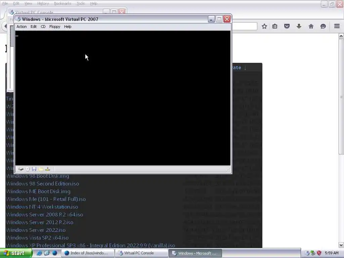Click the VM window resize grip corner
This screenshot has height=258, width=344.
tap(228, 170)
